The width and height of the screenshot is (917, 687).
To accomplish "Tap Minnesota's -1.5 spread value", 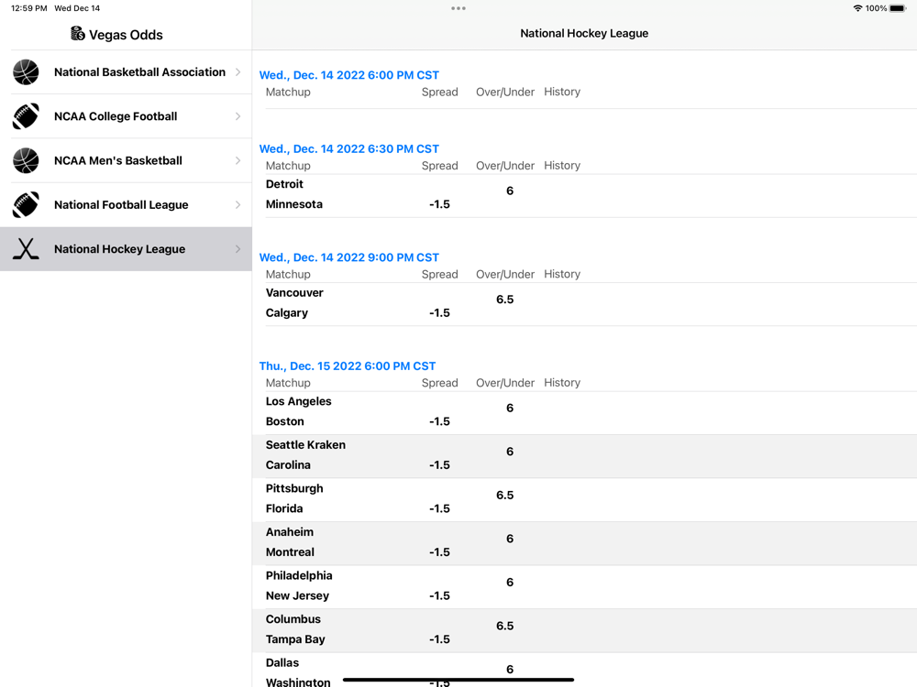I will (x=439, y=204).
